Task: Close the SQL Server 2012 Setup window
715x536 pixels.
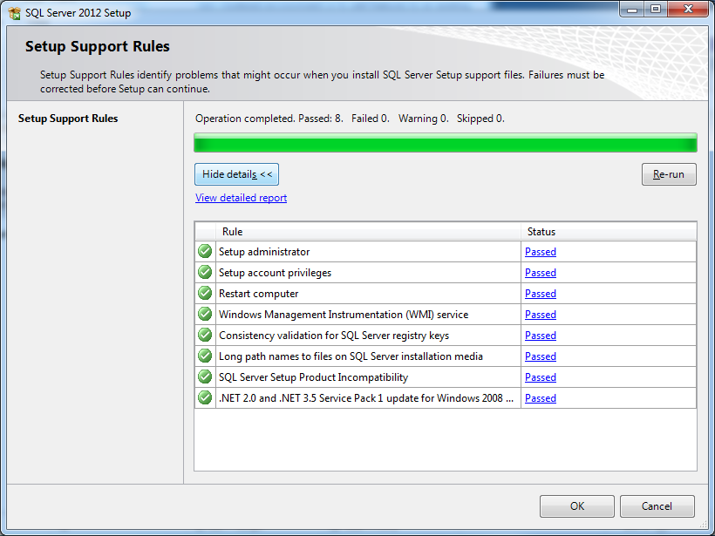Action: (688, 10)
